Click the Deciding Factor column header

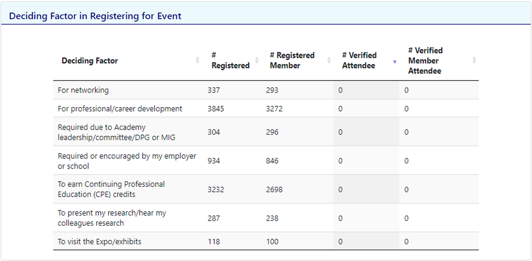pyautogui.click(x=90, y=61)
